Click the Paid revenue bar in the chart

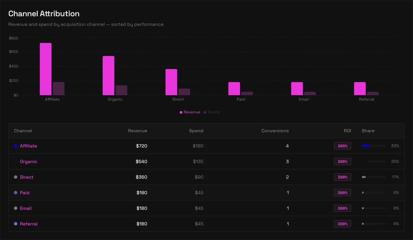pos(234,89)
